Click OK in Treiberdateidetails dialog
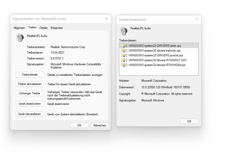 click(x=189, y=121)
